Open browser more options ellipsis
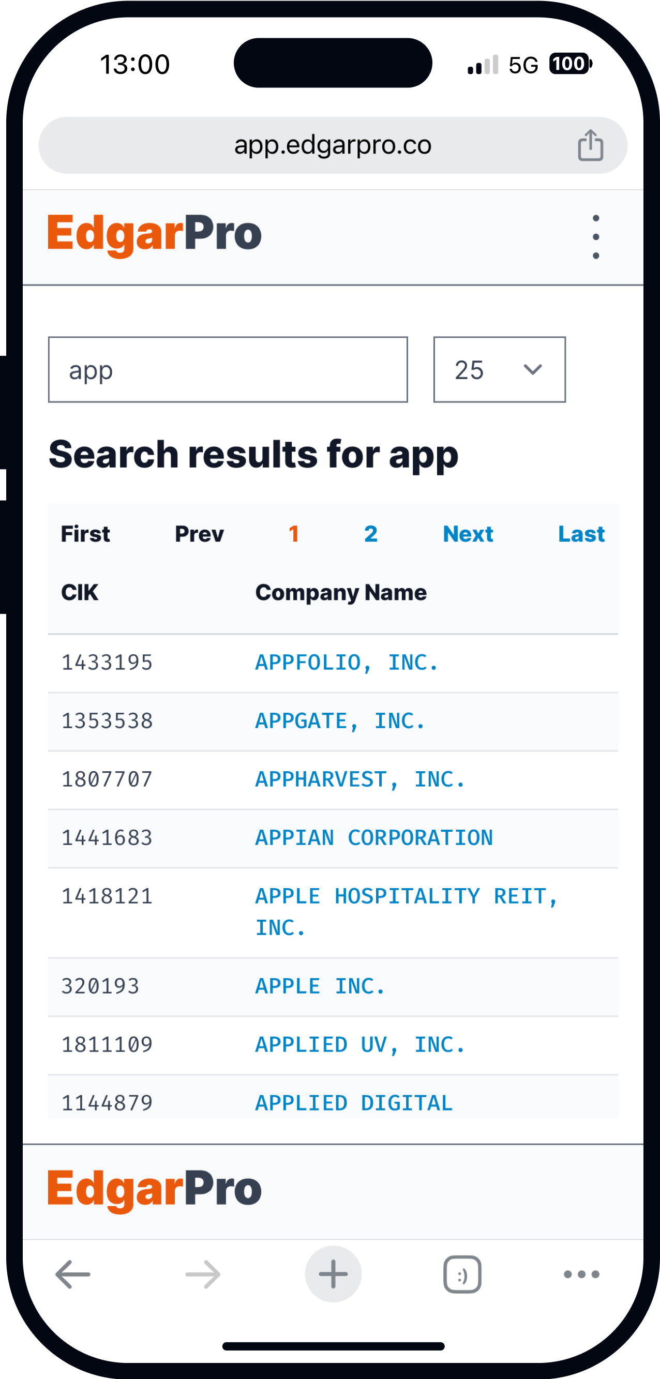Screen dimensions: 660x1379 tap(581, 1274)
